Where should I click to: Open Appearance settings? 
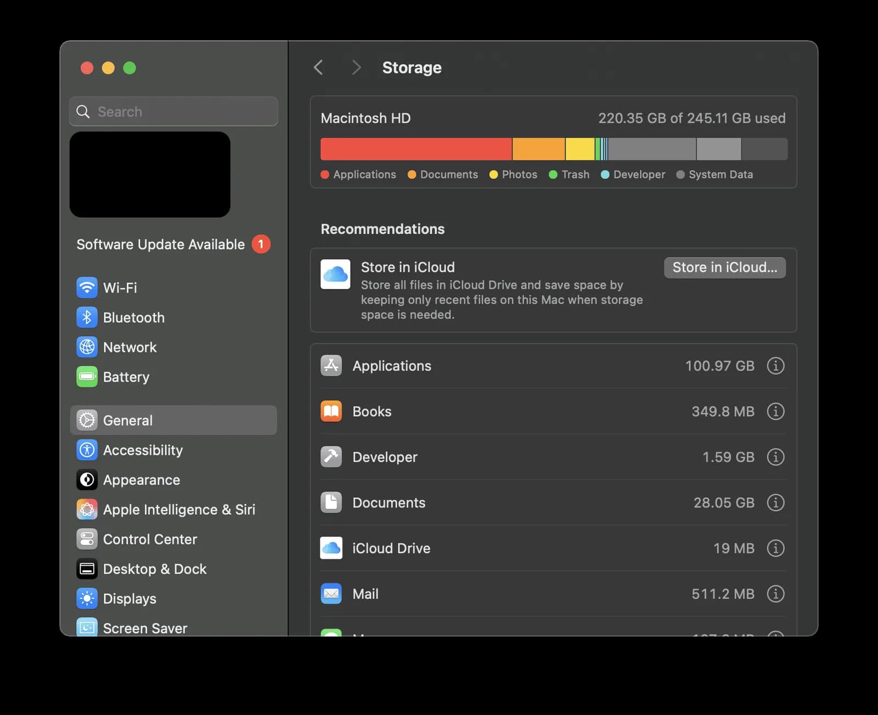click(x=173, y=480)
